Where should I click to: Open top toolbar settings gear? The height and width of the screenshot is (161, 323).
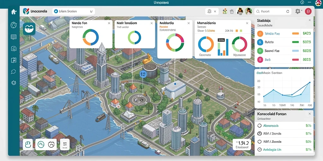[298, 11]
